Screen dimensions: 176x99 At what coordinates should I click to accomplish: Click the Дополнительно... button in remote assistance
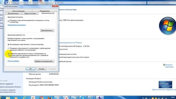click(x=47, y=31)
